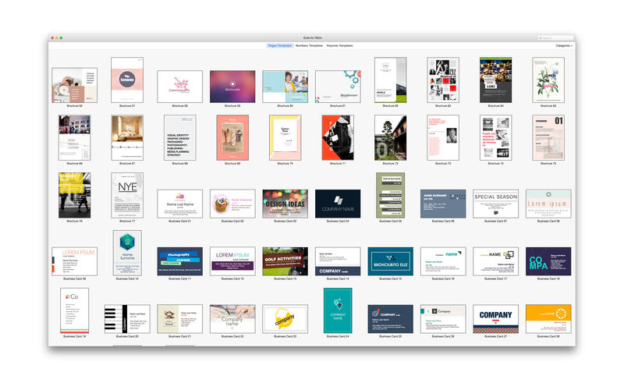Click the Search field in the title bar
The height and width of the screenshot is (390, 624).
coord(555,37)
